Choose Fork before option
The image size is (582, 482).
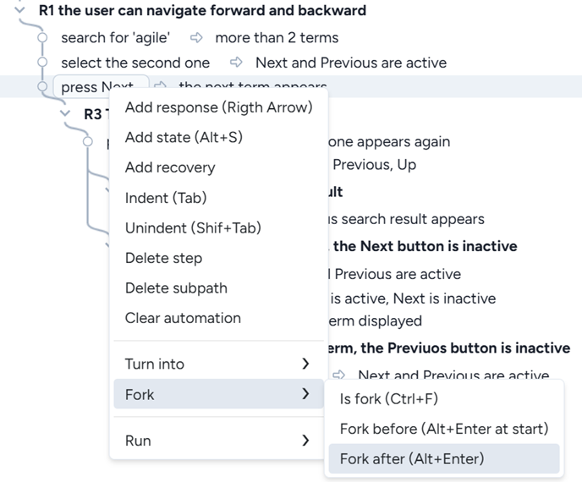[x=444, y=429]
